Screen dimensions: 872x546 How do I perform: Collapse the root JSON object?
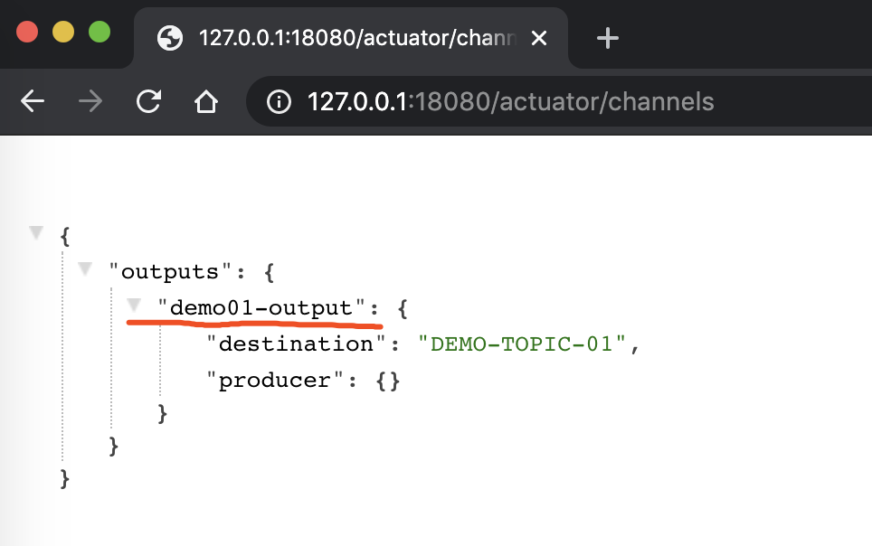[x=36, y=233]
